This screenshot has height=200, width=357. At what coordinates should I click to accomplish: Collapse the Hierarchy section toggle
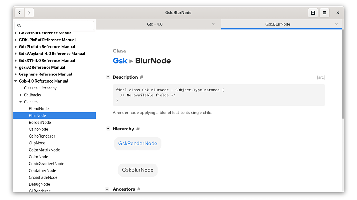[x=108, y=129]
